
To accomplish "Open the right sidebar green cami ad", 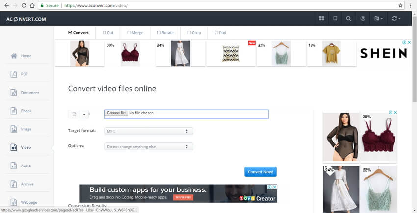I will pos(379,189).
